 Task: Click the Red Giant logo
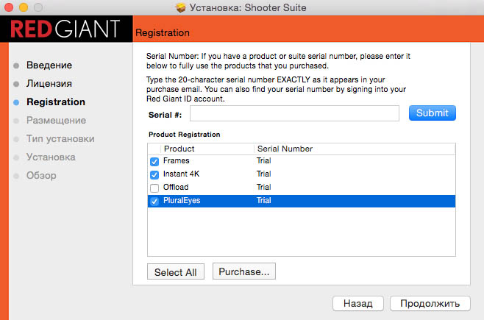click(x=65, y=29)
